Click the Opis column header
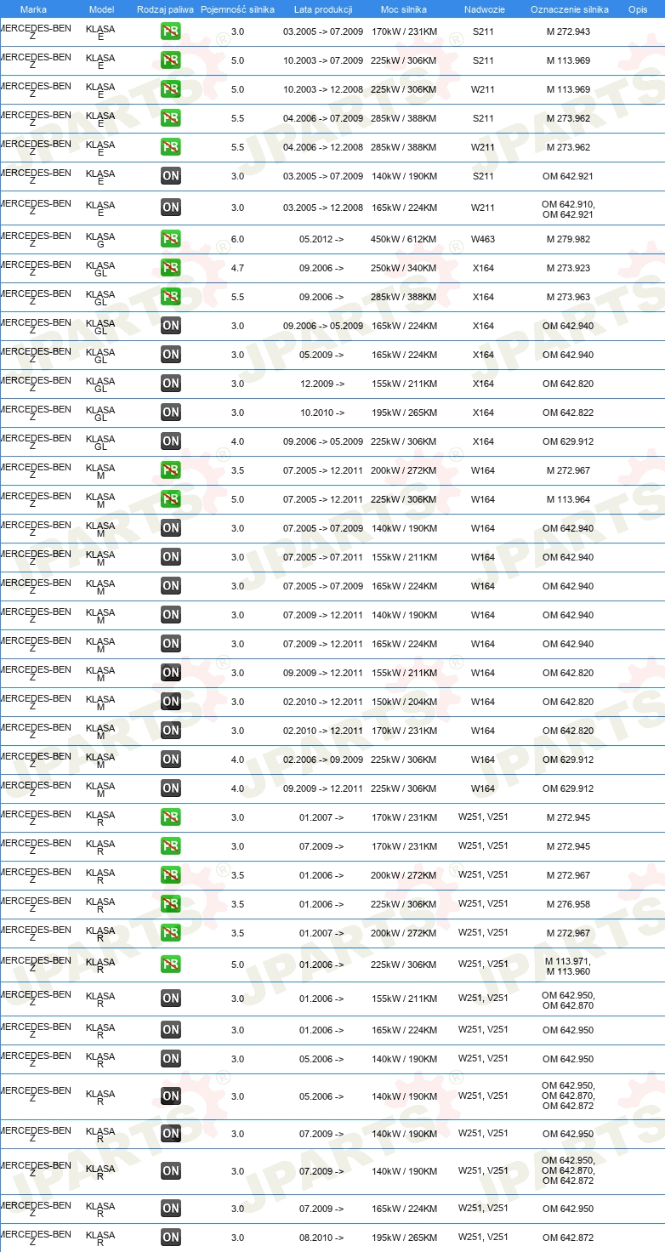Image resolution: width=665 pixels, height=1252 pixels. pos(637,9)
